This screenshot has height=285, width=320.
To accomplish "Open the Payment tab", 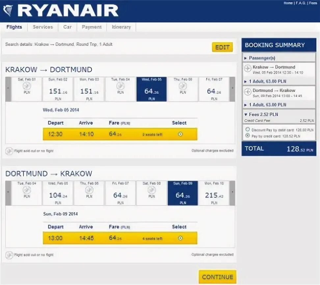I will (92, 27).
